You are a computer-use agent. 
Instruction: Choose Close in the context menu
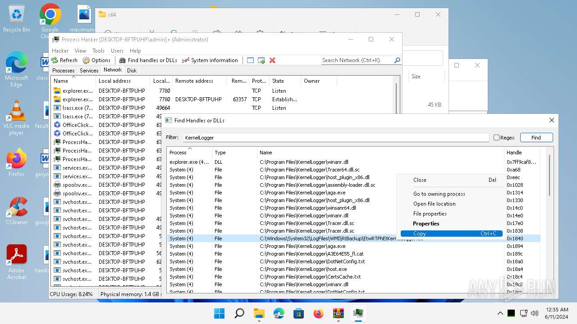pyautogui.click(x=451, y=180)
